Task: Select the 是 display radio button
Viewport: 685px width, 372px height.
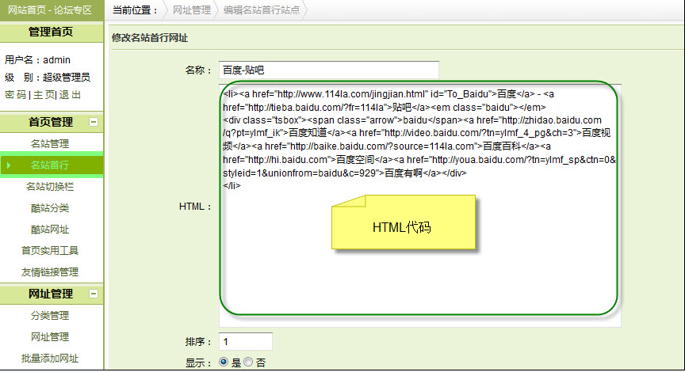Action: click(x=224, y=362)
